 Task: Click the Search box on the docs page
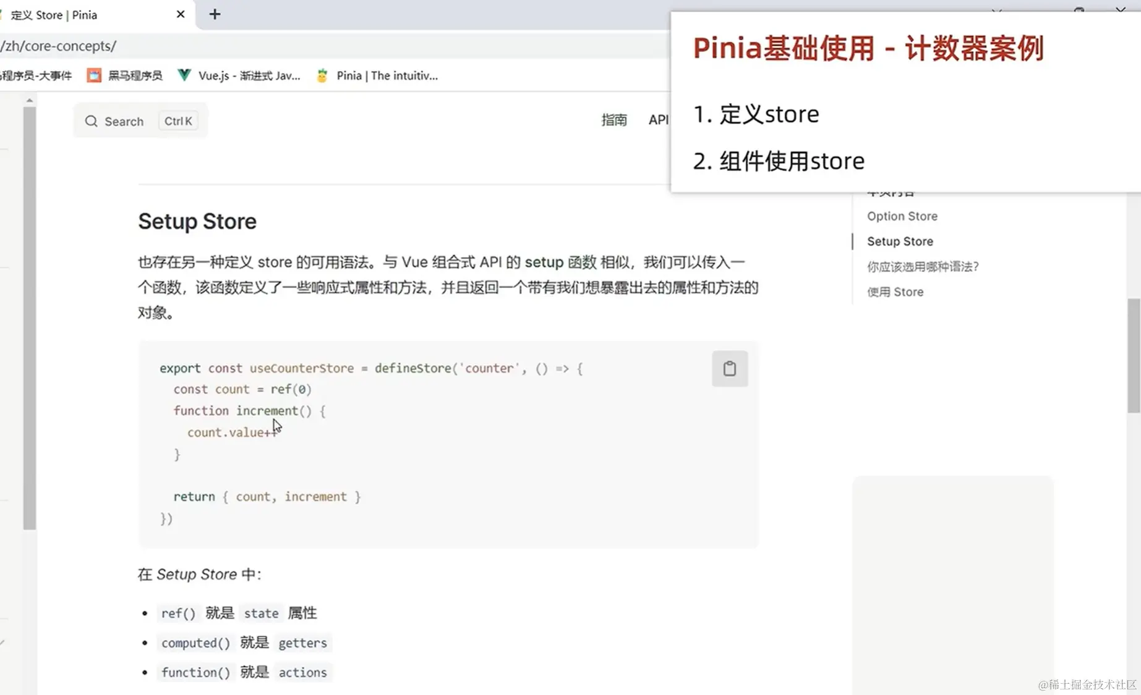tap(140, 121)
